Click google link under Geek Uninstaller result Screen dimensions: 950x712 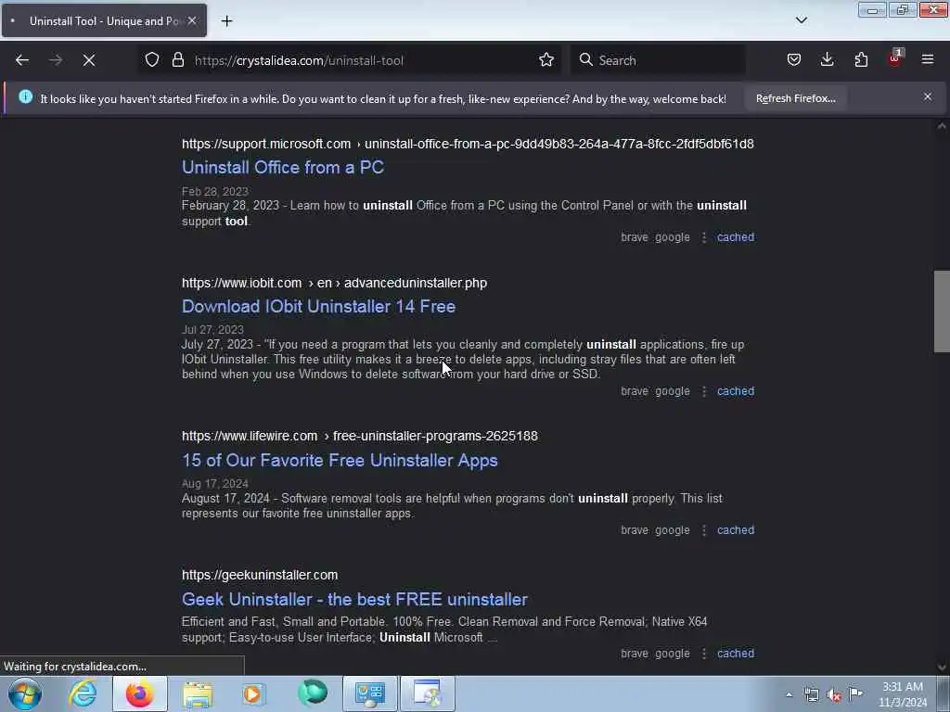pyautogui.click(x=672, y=654)
